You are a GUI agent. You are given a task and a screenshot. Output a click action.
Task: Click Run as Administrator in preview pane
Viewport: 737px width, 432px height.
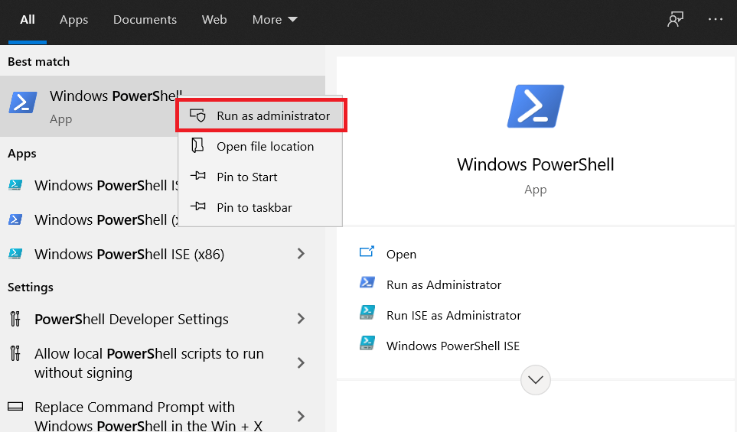click(x=444, y=284)
